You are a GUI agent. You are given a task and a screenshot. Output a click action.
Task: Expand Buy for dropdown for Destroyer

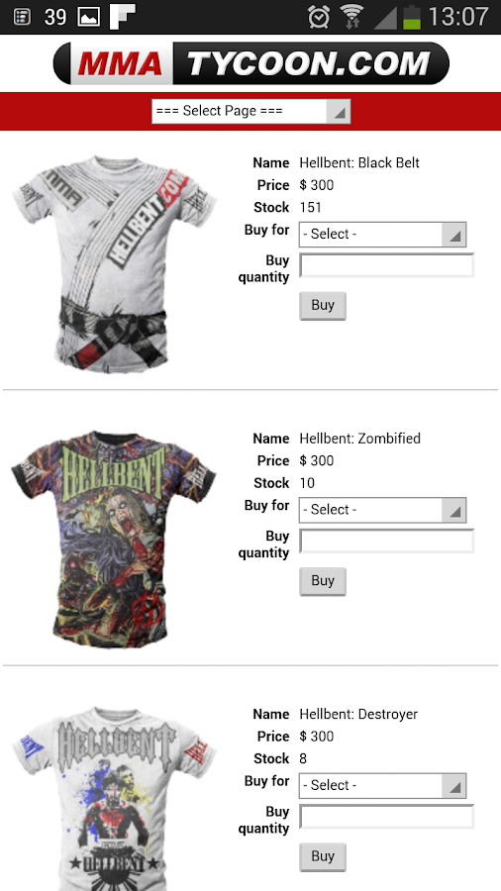[383, 785]
